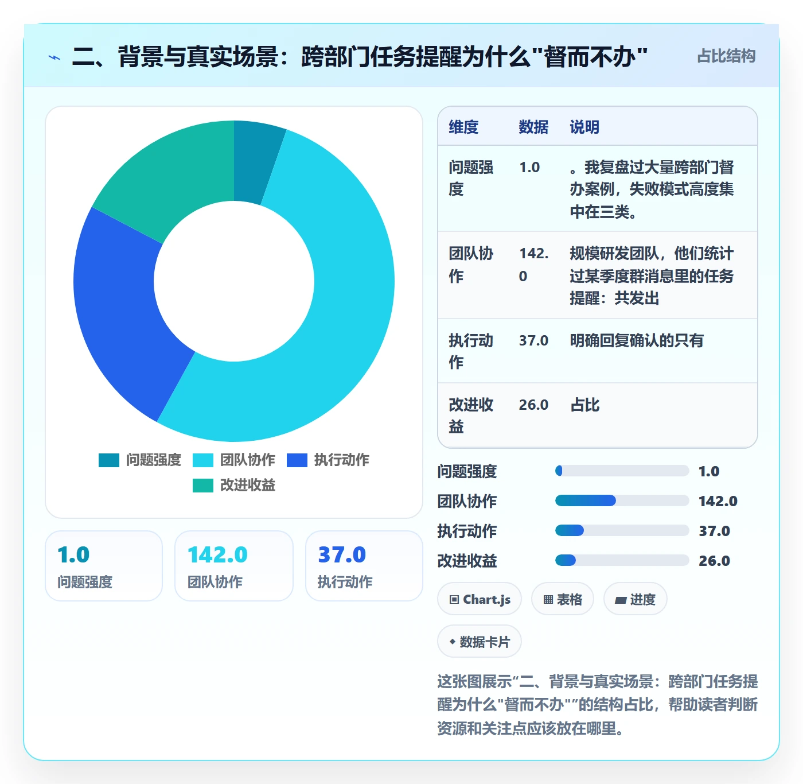Click the 执行动作 progress bar
Image resolution: width=803 pixels, height=784 pixels.
pos(622,531)
